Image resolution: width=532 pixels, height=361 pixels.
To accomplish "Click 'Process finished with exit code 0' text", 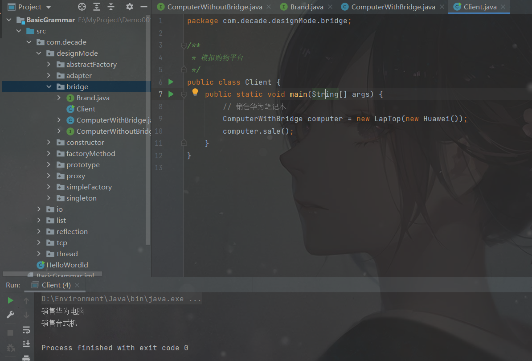I will tap(115, 348).
